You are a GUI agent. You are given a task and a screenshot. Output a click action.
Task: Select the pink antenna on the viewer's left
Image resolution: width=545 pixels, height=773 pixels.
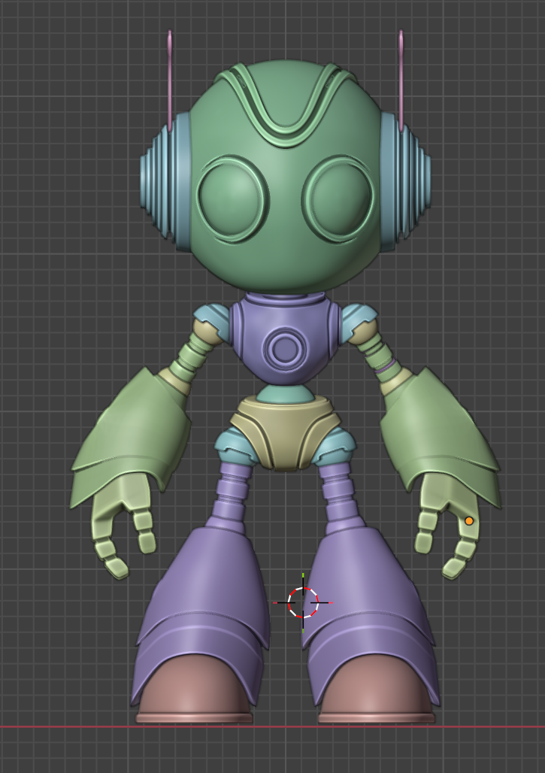[x=170, y=80]
